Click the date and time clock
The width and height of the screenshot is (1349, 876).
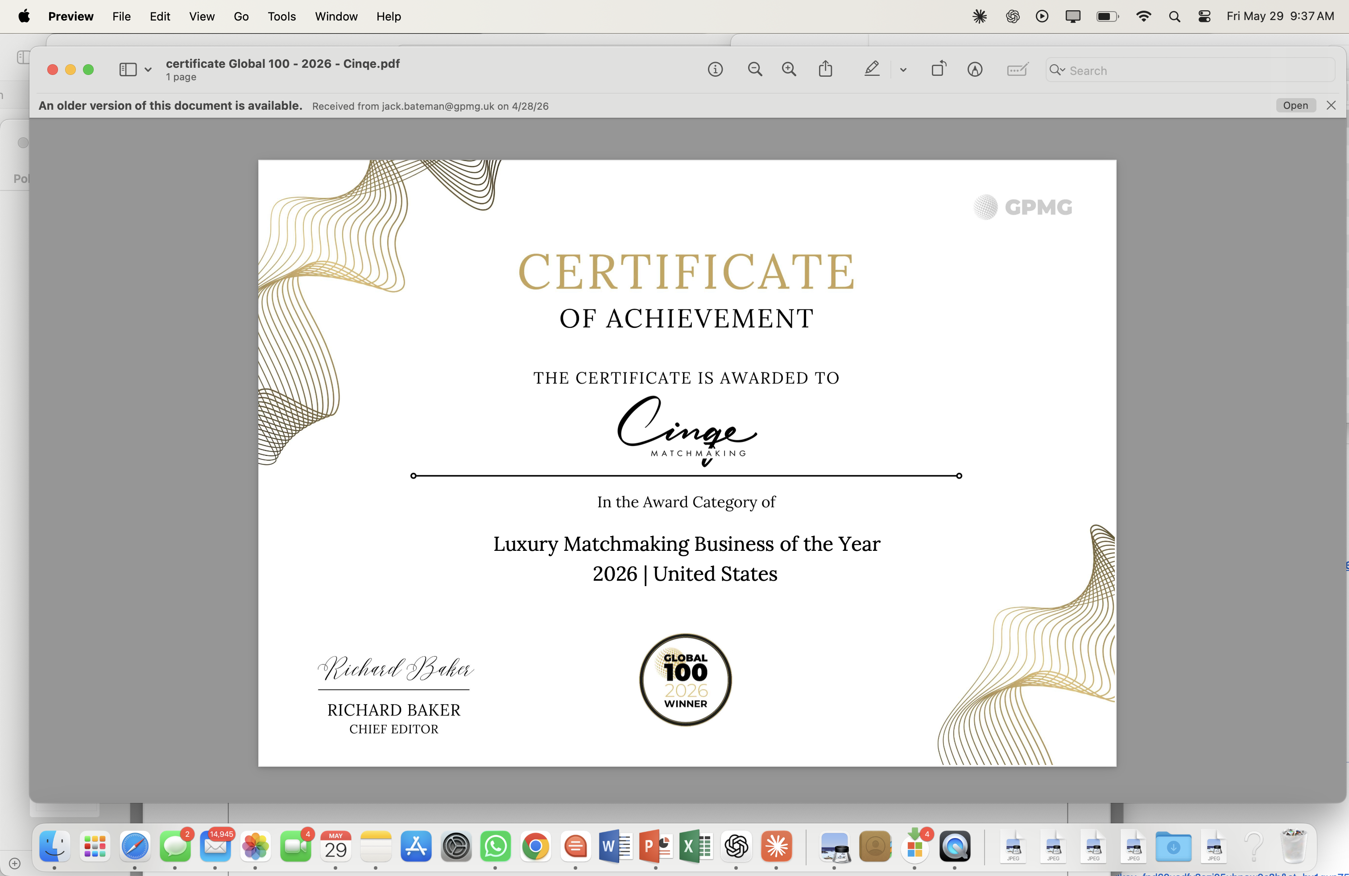(1280, 17)
